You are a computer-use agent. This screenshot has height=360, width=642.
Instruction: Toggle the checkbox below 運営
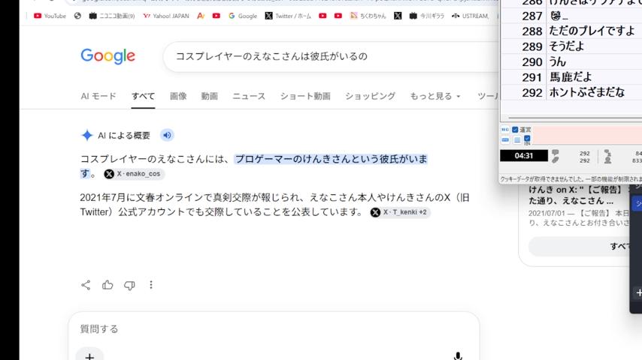(x=527, y=139)
